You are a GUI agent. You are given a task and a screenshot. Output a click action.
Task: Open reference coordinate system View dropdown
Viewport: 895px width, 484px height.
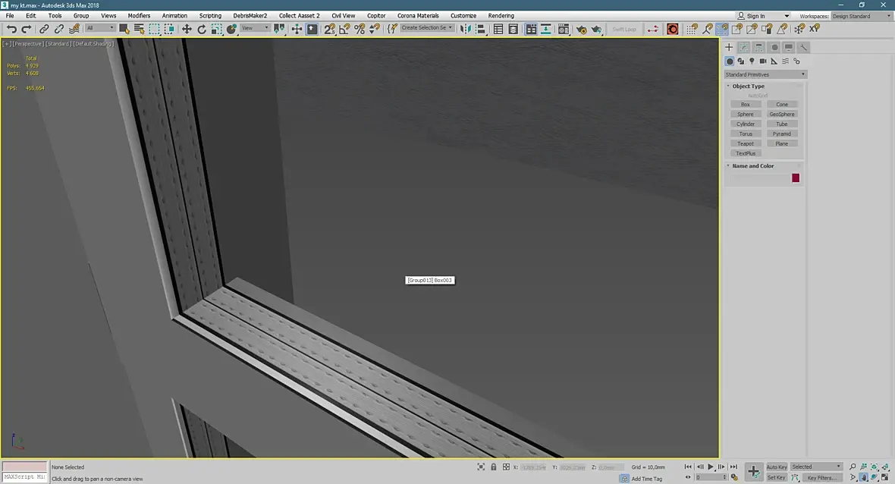(x=255, y=28)
